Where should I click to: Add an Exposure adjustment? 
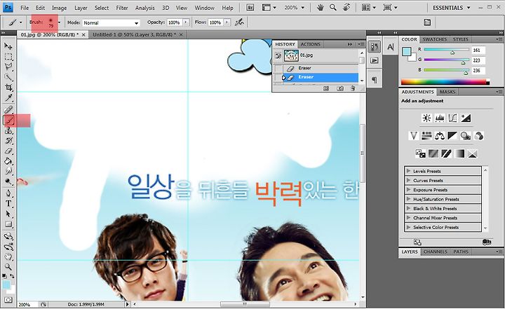coord(466,118)
